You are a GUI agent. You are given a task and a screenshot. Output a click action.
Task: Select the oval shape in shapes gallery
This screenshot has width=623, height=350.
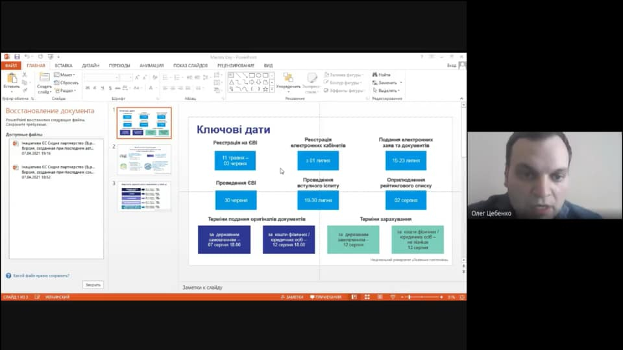point(258,75)
